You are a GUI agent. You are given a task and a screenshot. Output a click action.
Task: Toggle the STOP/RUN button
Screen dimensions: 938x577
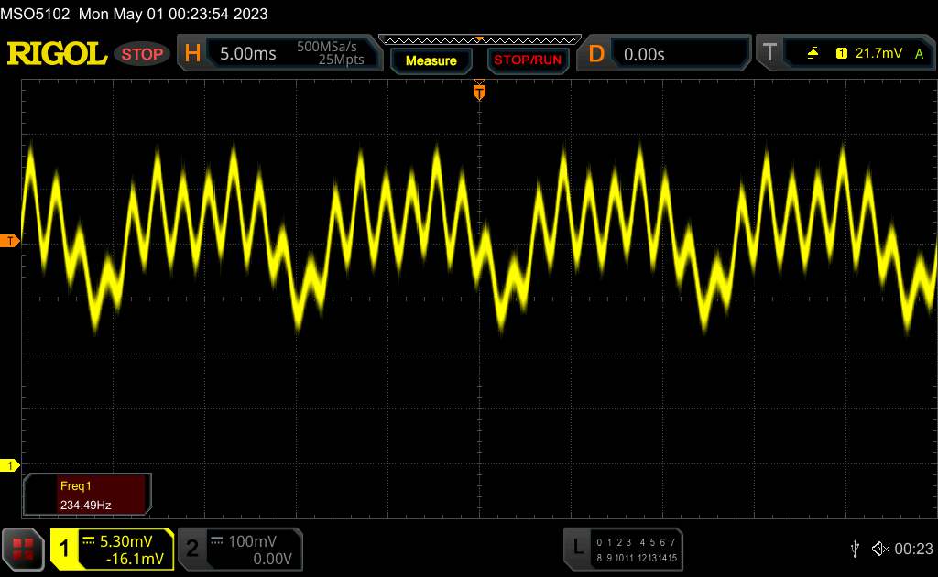pyautogui.click(x=528, y=60)
